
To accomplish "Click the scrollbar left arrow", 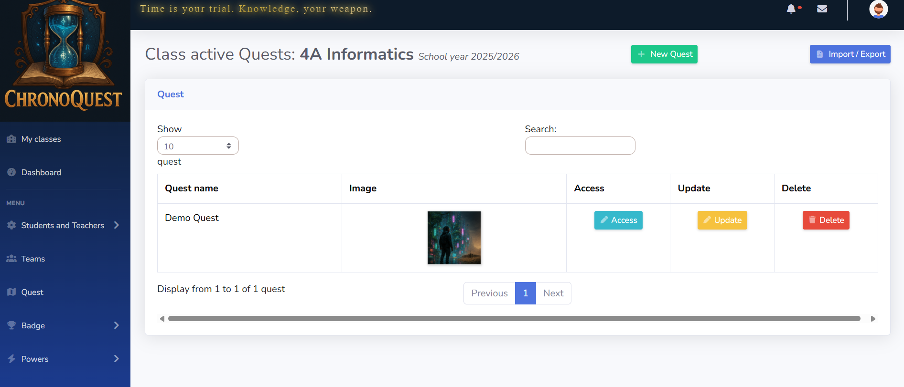I will coord(162,318).
